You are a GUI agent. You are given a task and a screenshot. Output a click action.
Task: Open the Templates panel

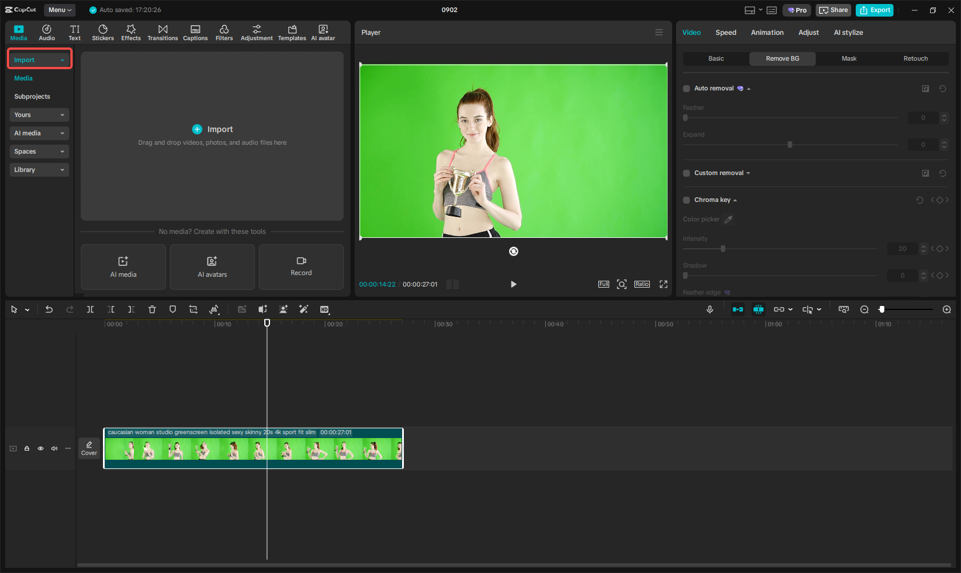[292, 32]
